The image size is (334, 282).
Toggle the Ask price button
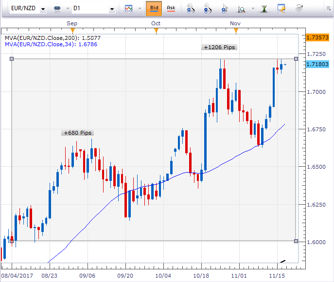tap(171, 8)
